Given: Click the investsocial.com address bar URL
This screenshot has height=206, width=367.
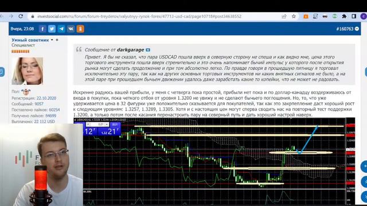Looking at the screenshot, I should 139,17.
